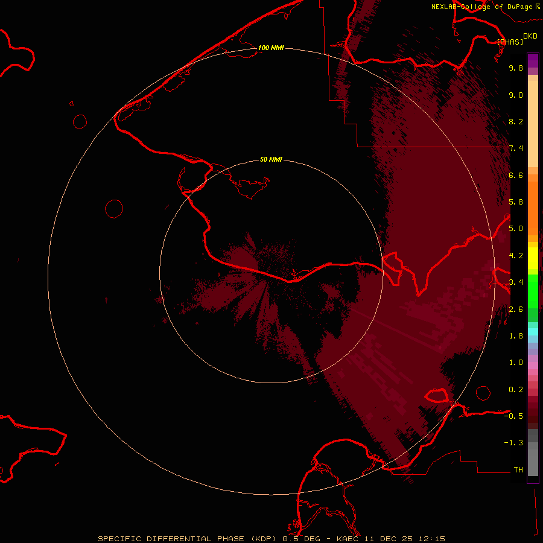Click the pink band of the color bar

click(533, 366)
